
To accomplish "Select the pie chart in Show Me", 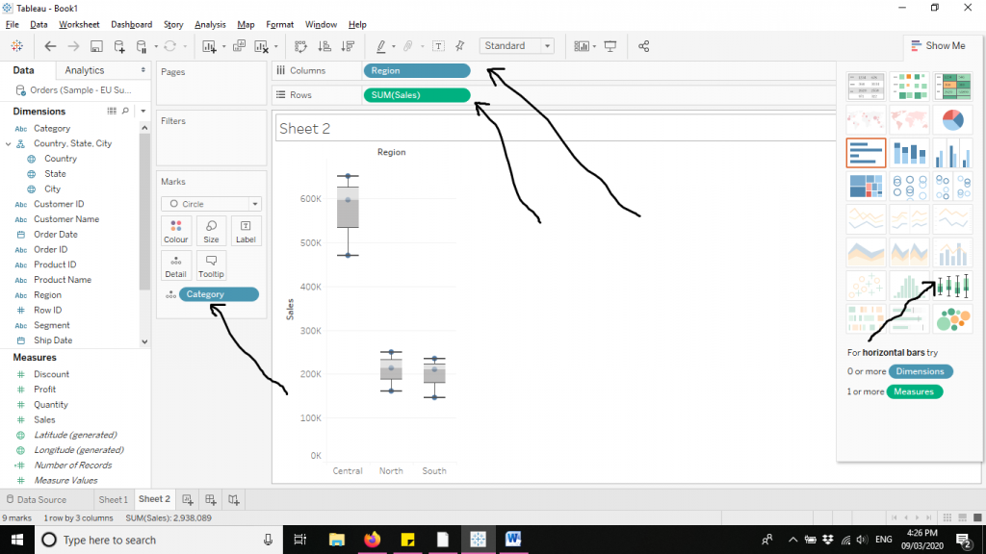I will tap(952, 119).
